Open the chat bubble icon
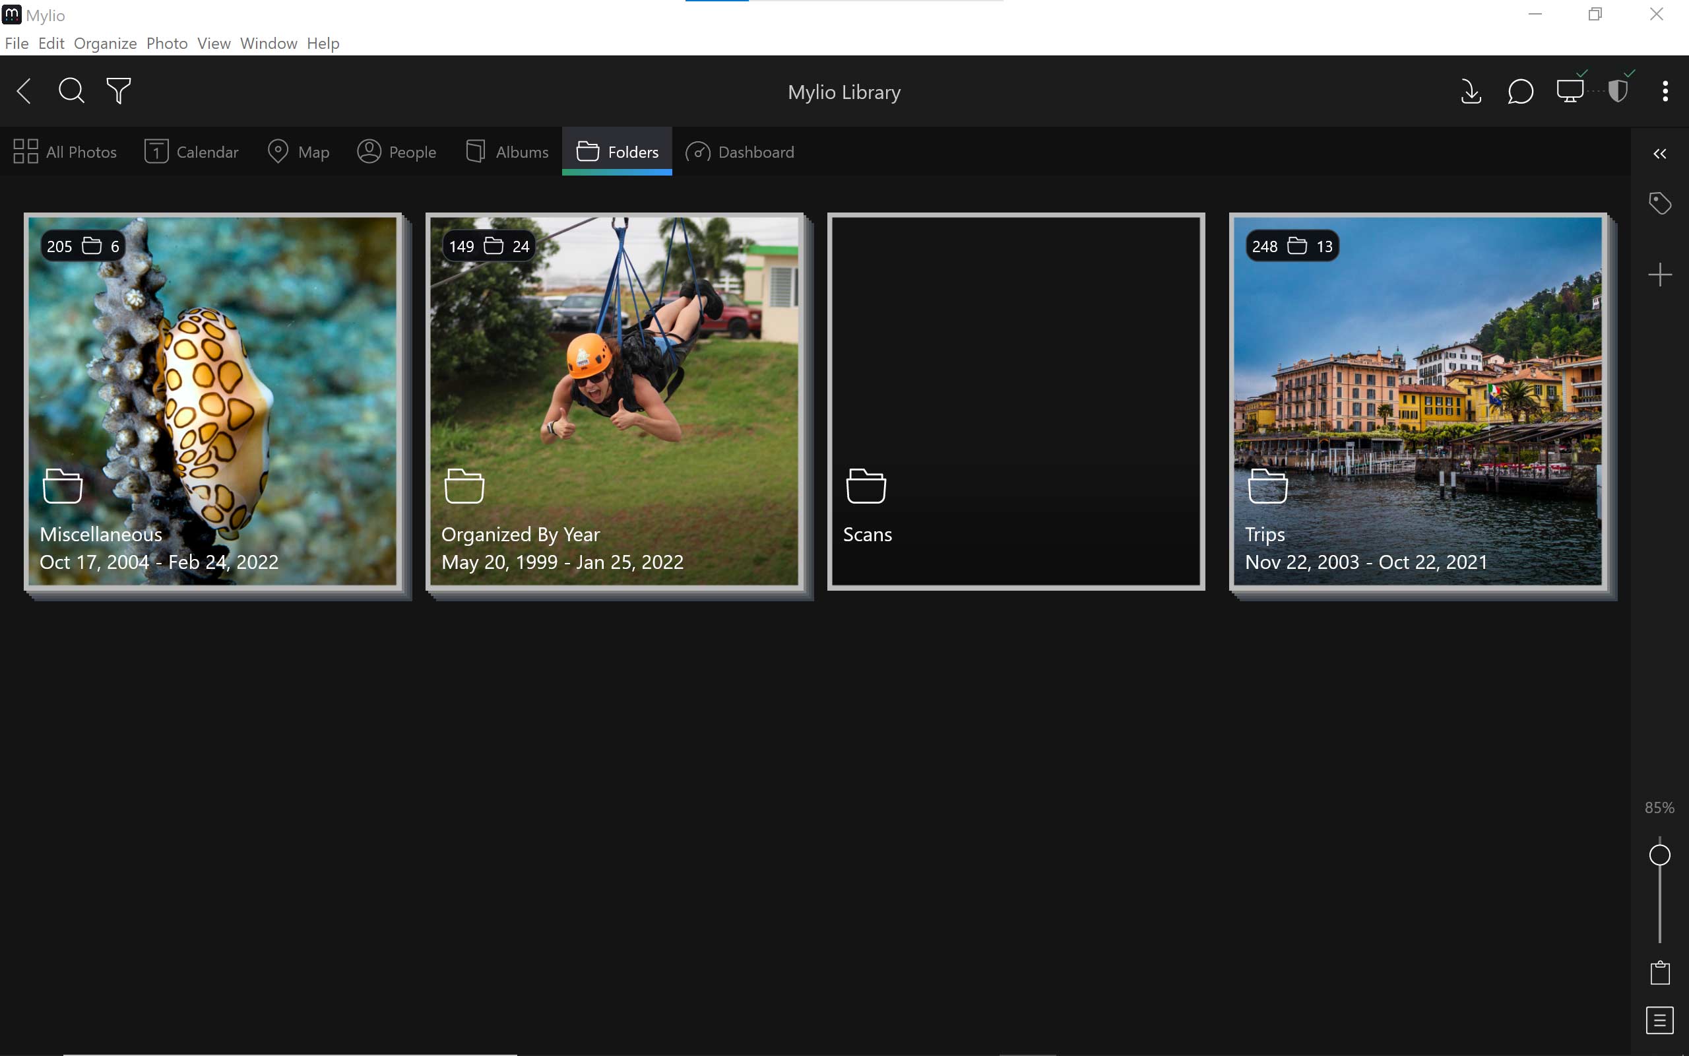Image resolution: width=1689 pixels, height=1056 pixels. 1520,92
